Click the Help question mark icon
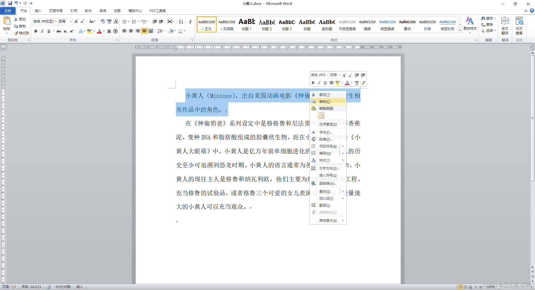Image resolution: width=535 pixels, height=290 pixels. [x=532, y=11]
